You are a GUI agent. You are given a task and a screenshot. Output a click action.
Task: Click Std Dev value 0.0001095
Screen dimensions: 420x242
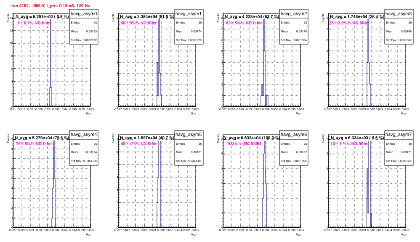click(x=300, y=161)
